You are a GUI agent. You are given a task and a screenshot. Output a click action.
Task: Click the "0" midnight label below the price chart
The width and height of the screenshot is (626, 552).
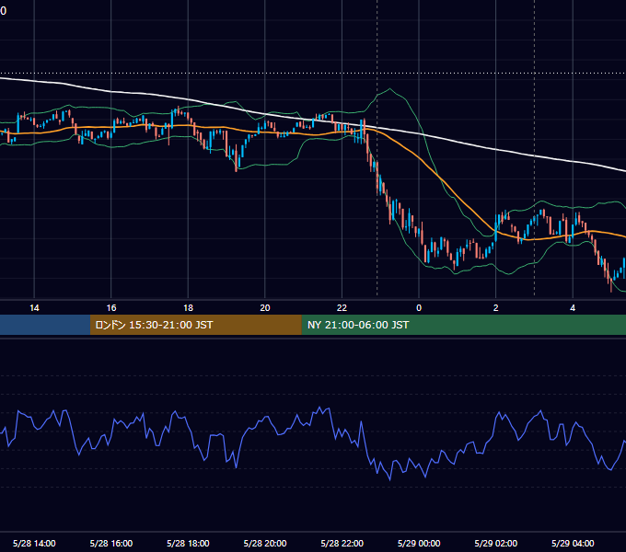pos(419,308)
